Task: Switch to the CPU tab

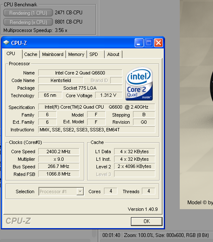Action: coord(13,54)
